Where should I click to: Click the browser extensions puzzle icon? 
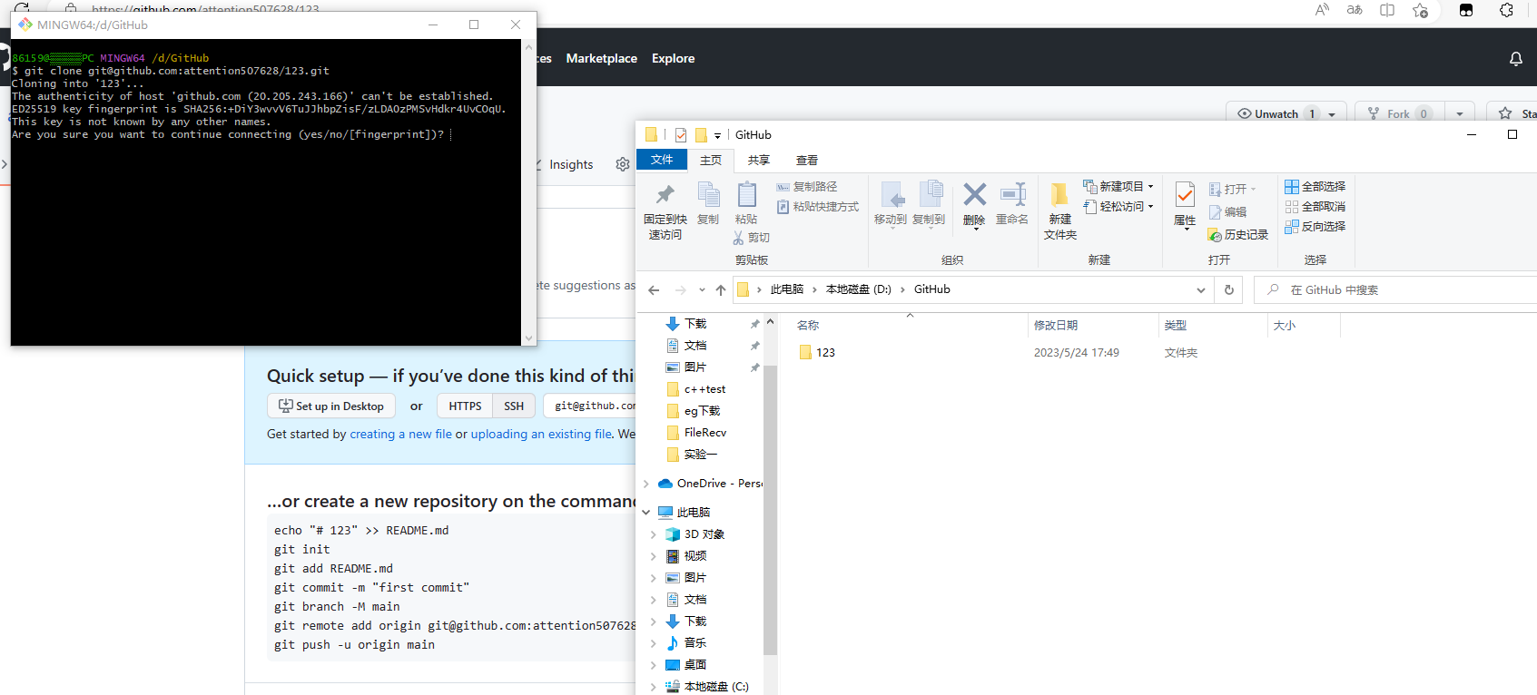1506,10
